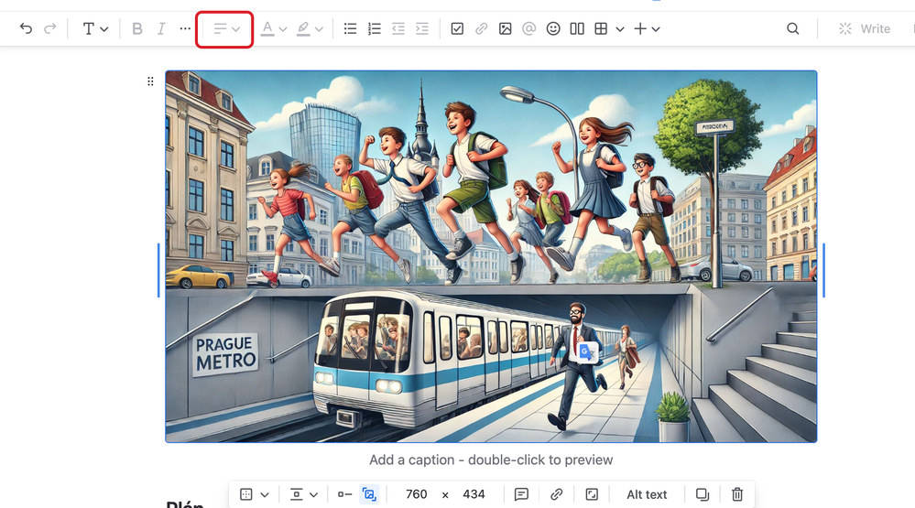
Task: Insert a column layout
Action: (577, 28)
